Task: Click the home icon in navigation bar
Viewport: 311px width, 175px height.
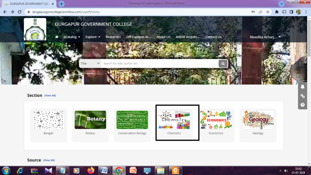Action: tap(57, 37)
